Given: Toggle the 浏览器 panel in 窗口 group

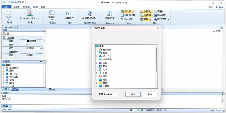Looking at the screenshot, I should (x=146, y=15).
